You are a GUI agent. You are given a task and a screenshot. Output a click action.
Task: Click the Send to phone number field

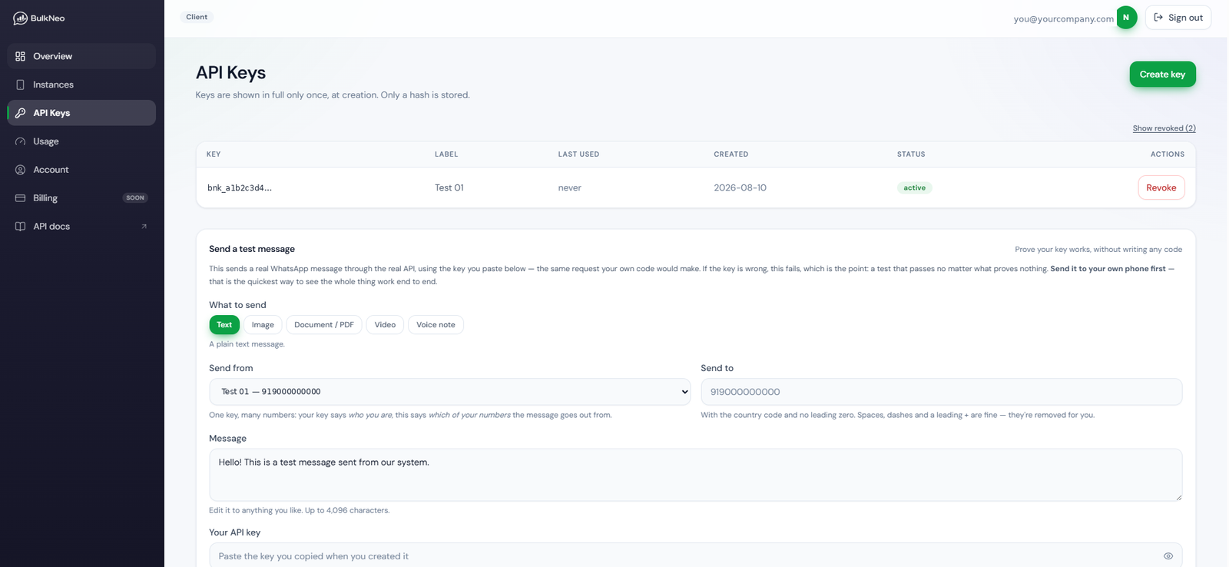click(x=941, y=392)
